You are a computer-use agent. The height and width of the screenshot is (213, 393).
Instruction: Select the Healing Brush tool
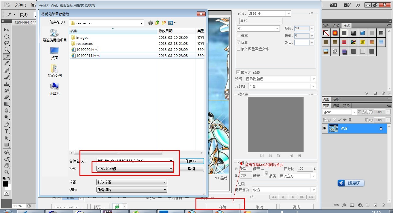pyautogui.click(x=7, y=71)
